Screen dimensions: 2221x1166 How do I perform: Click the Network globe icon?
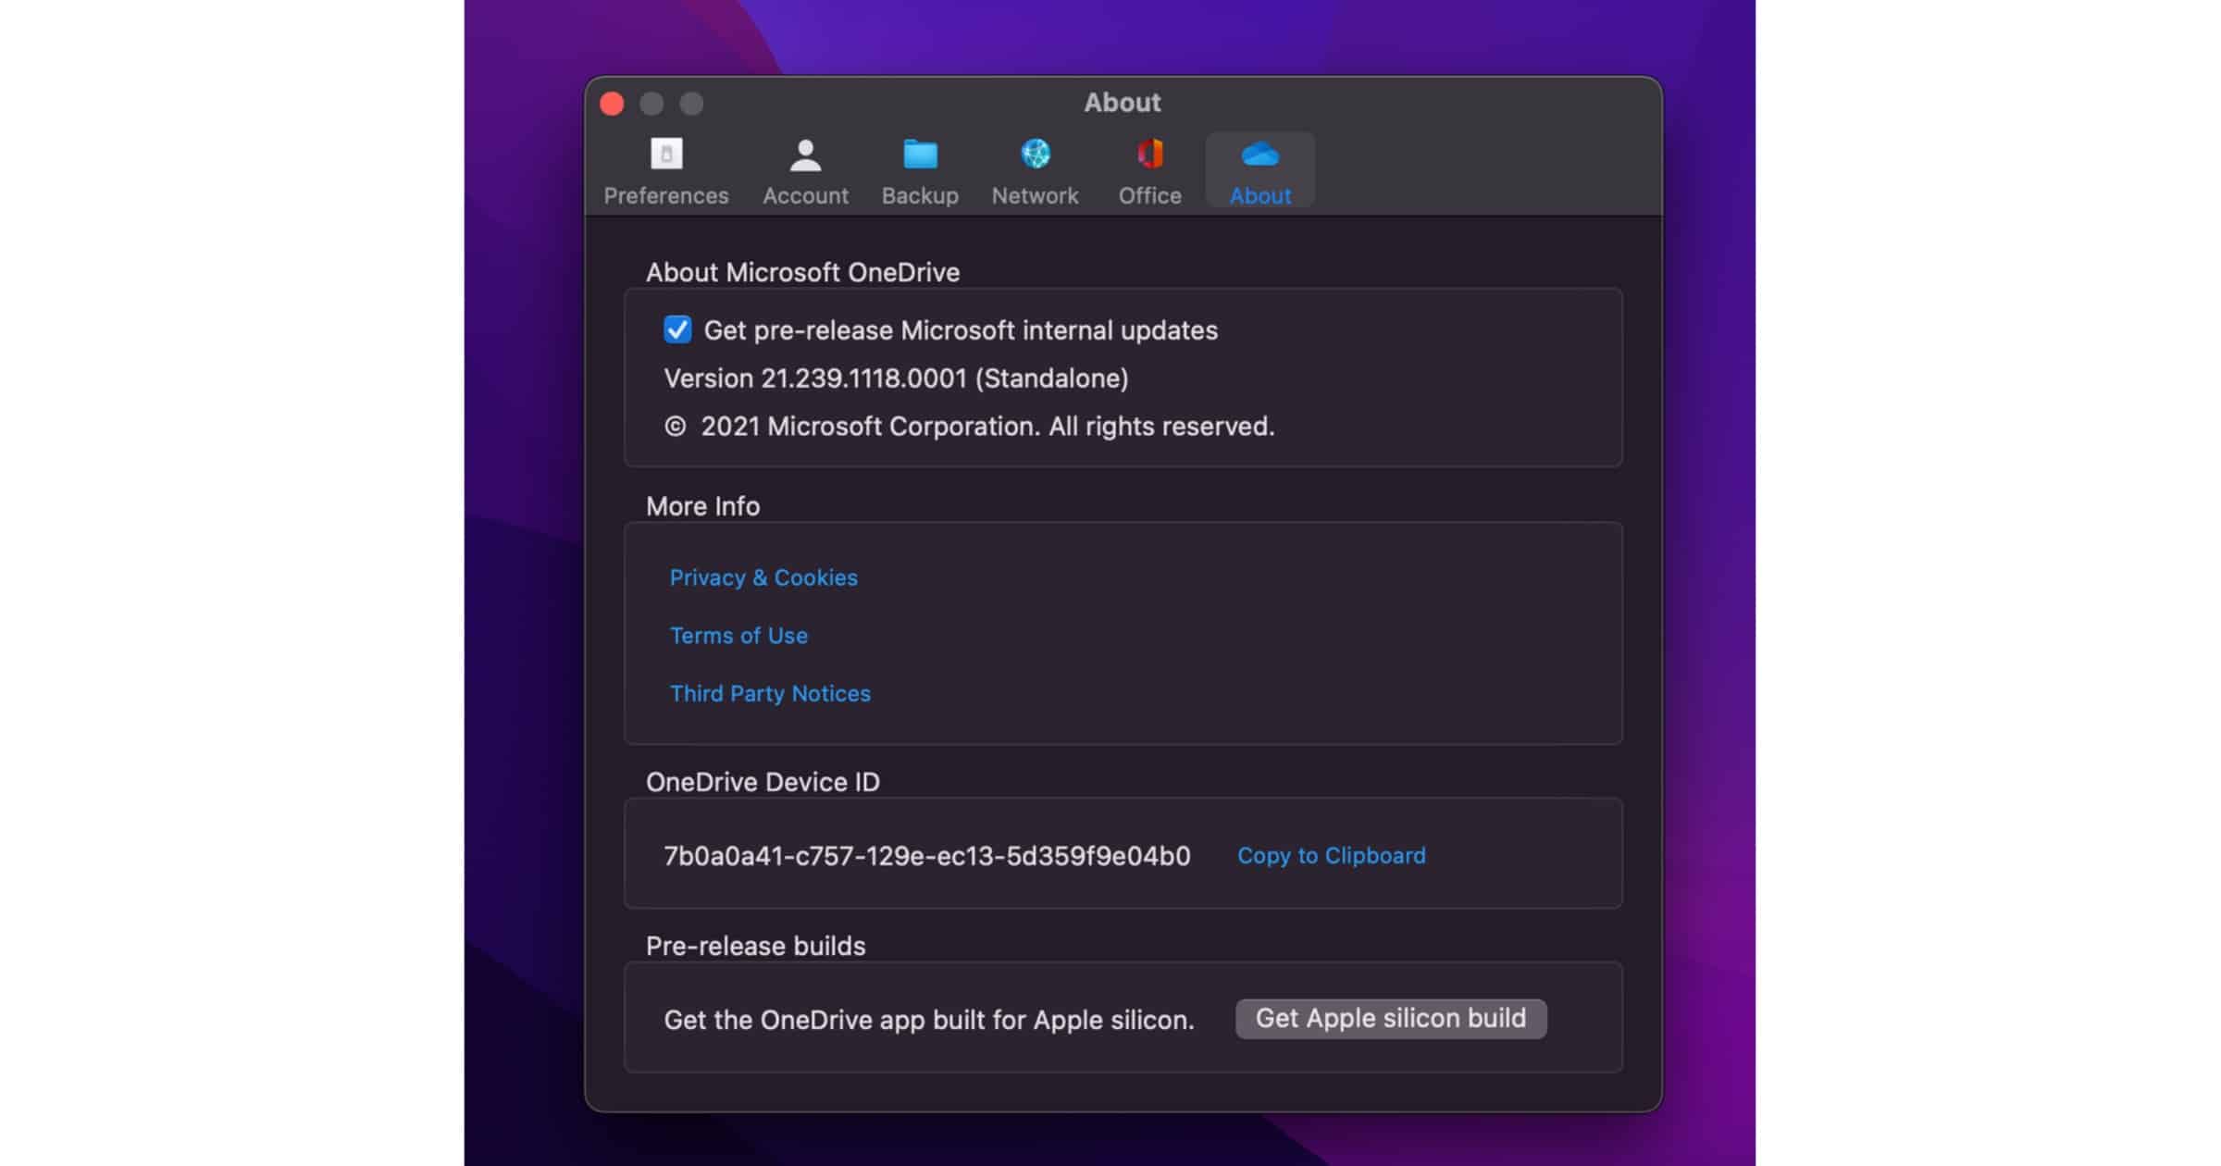pyautogui.click(x=1035, y=155)
